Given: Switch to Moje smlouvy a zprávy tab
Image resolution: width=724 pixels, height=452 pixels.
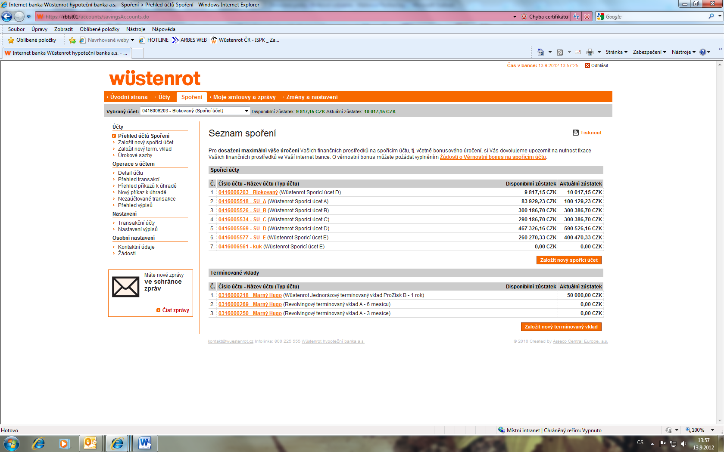Looking at the screenshot, I should [x=244, y=97].
